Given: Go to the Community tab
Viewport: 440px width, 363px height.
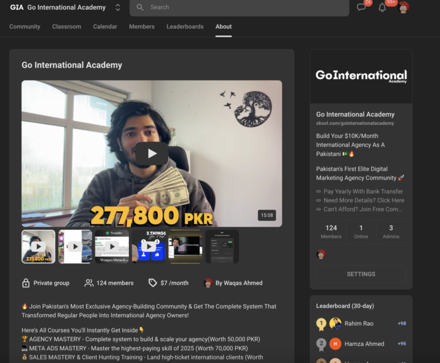Looking at the screenshot, I should pos(24,27).
